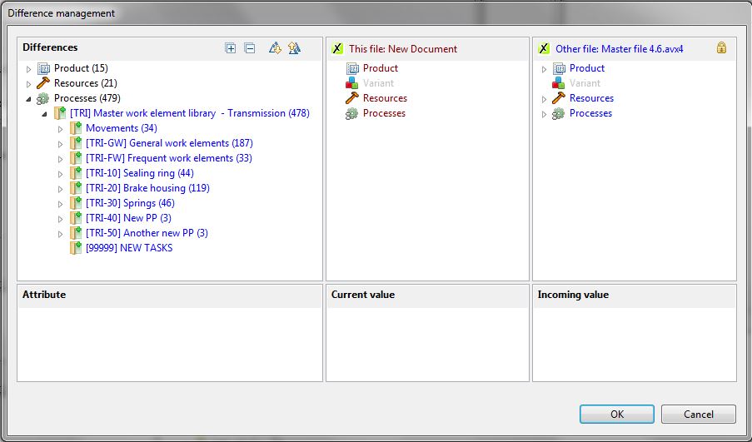Collapse the Processes (479) node

[x=29, y=99]
